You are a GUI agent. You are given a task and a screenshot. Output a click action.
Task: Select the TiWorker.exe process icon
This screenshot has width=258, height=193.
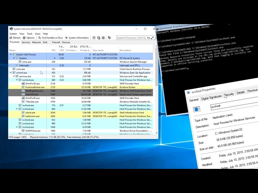(x=23, y=102)
